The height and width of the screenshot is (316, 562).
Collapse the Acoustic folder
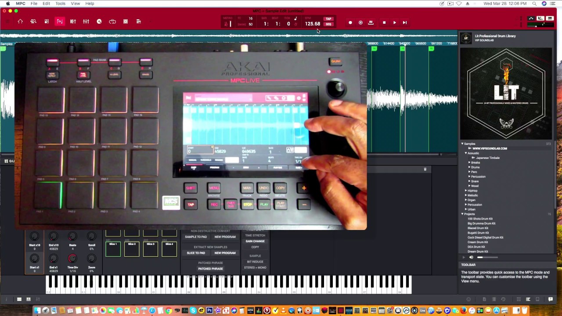click(x=466, y=153)
